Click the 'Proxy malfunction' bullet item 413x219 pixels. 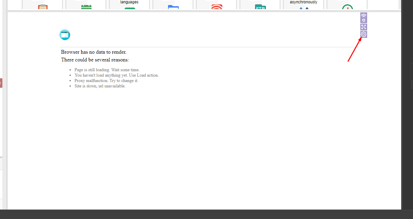tap(106, 81)
